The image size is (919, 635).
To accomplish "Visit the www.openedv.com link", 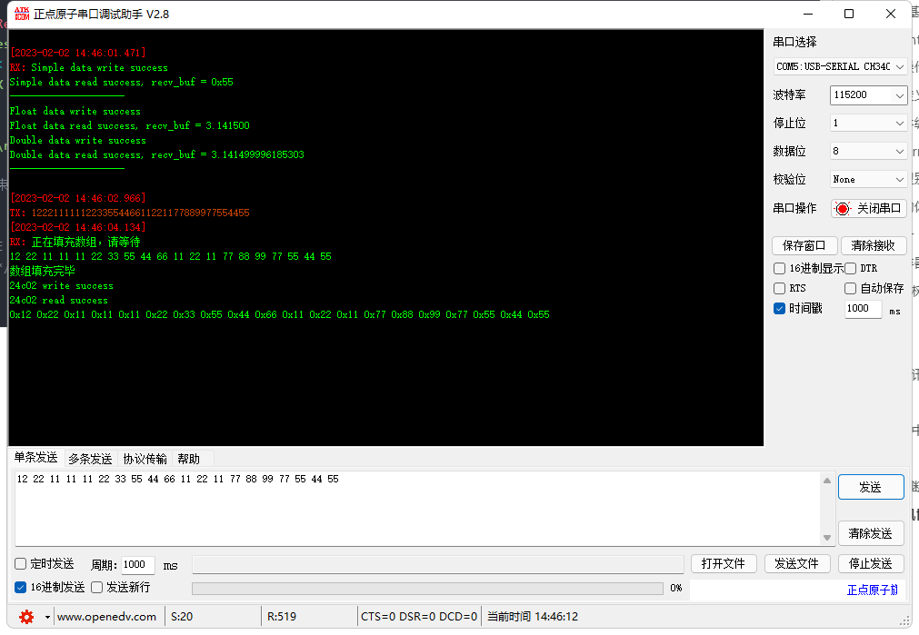I will click(107, 616).
